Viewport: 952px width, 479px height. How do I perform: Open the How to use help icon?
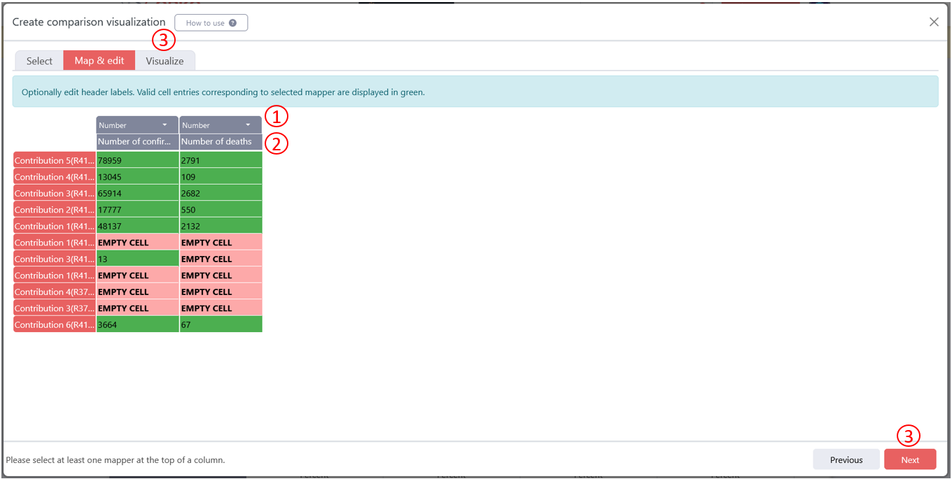pos(211,22)
